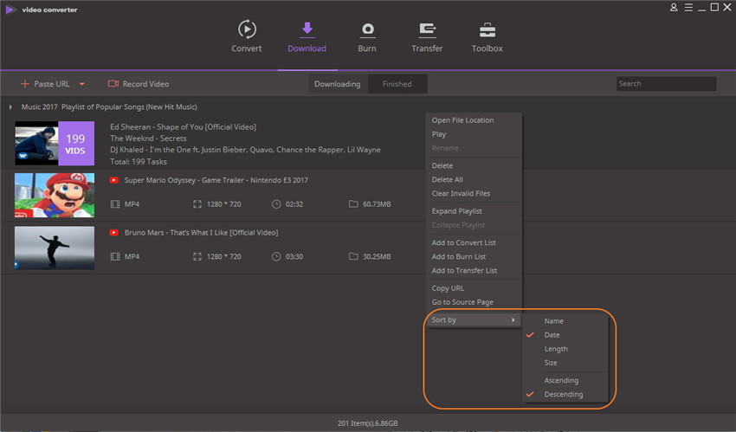Click the 201 Item(s) status text
The width and height of the screenshot is (736, 432).
pos(367,423)
